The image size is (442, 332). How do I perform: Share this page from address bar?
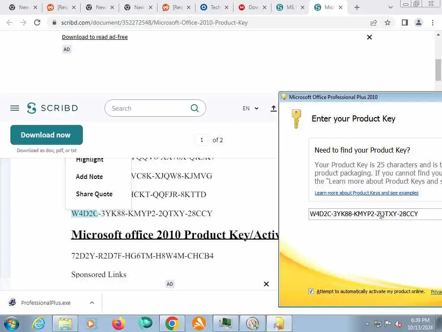374,22
